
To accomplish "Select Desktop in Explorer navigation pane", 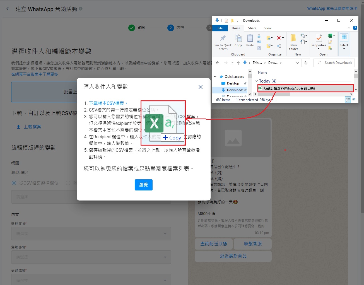I will [x=233, y=83].
